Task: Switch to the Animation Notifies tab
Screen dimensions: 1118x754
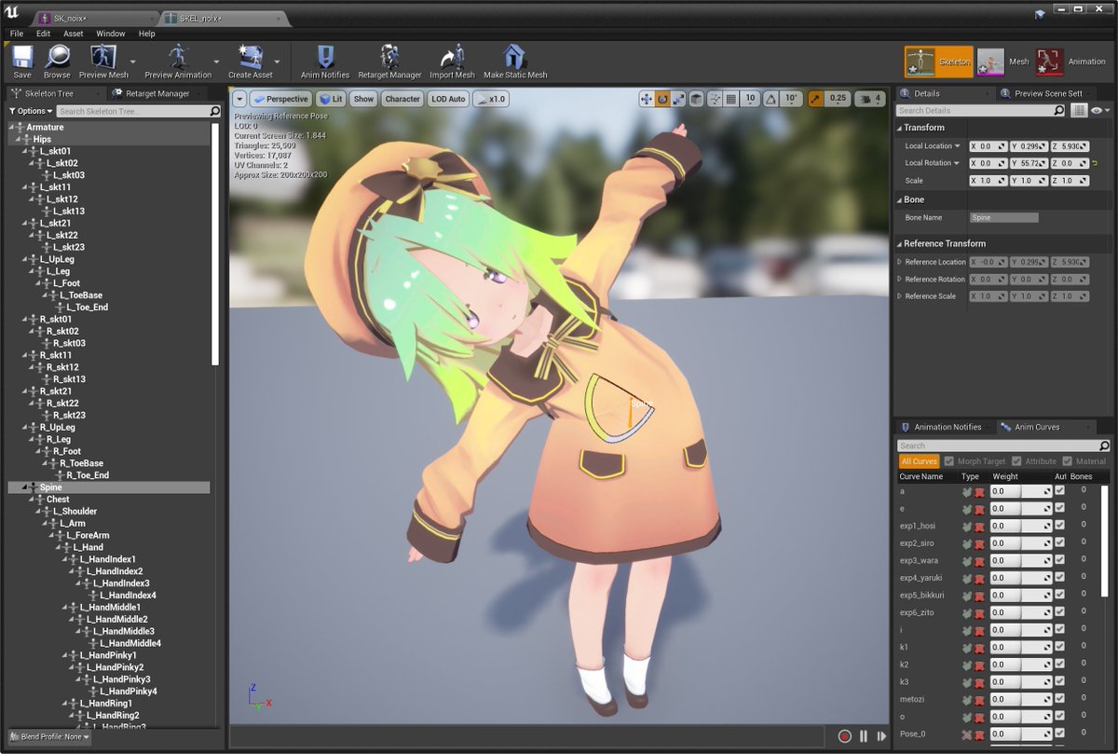Action: tap(944, 427)
